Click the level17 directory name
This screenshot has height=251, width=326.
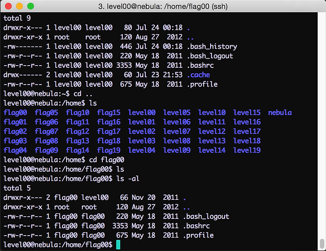(247, 131)
